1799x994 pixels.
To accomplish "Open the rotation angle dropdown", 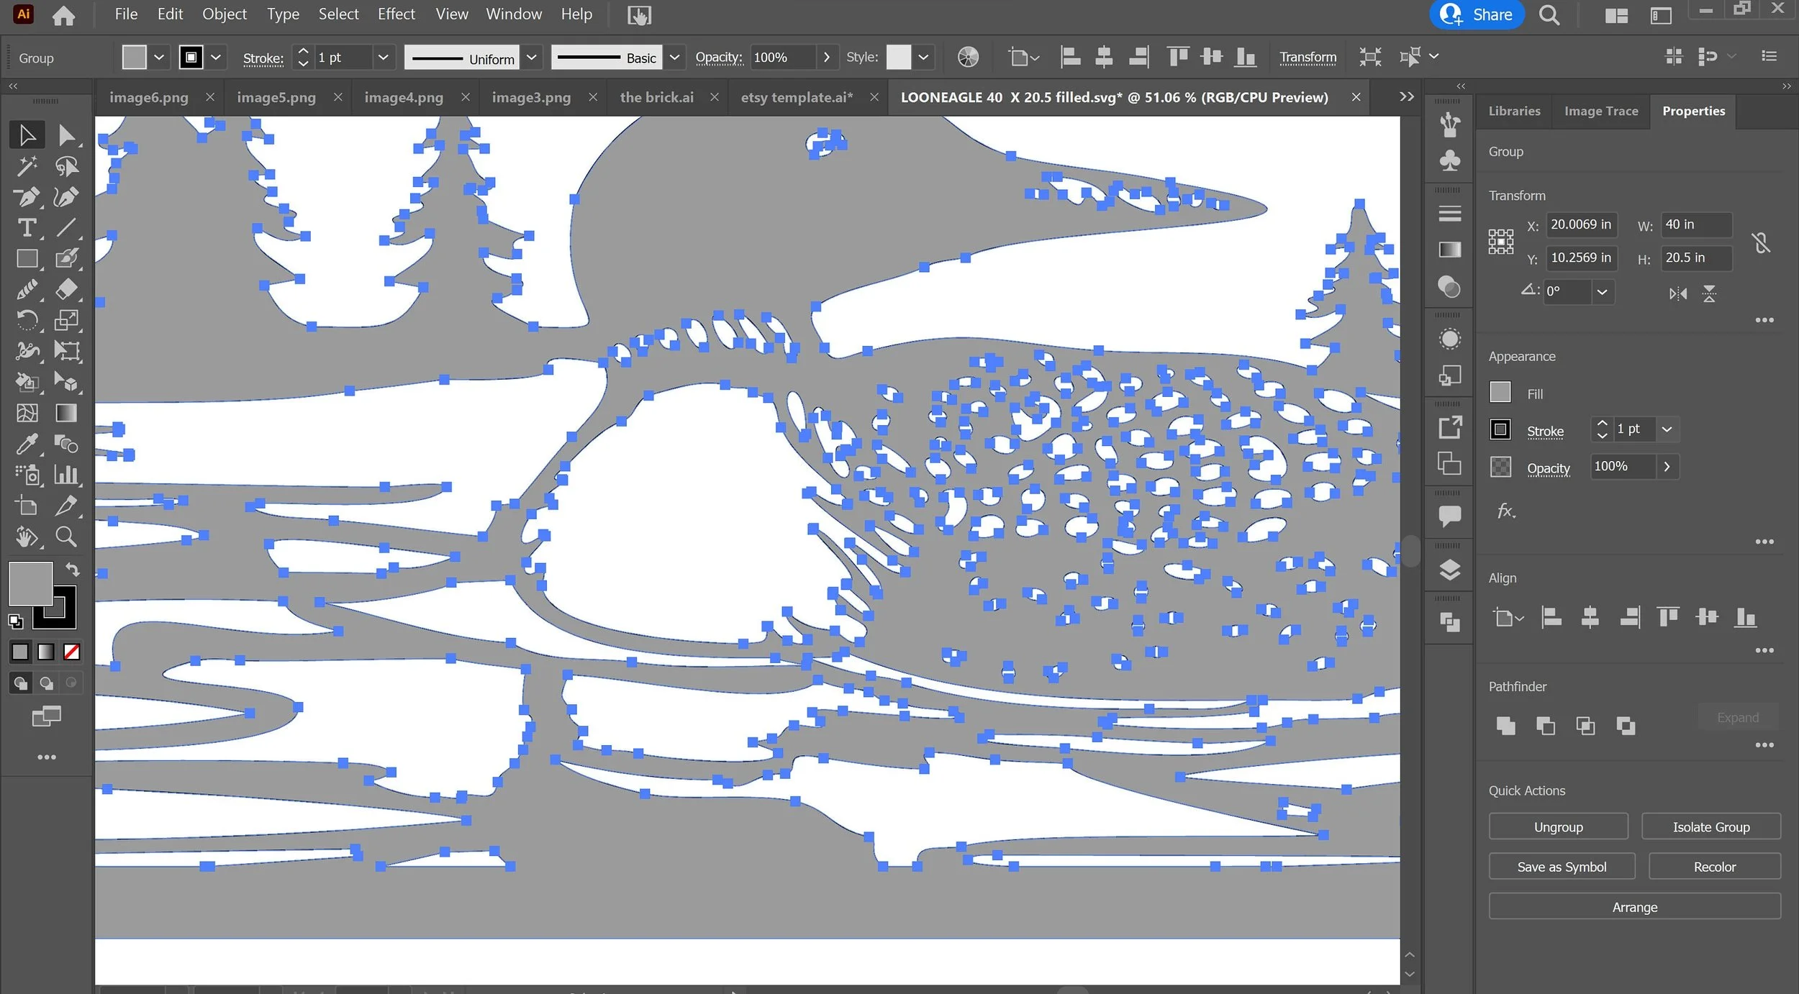I will click(1602, 292).
